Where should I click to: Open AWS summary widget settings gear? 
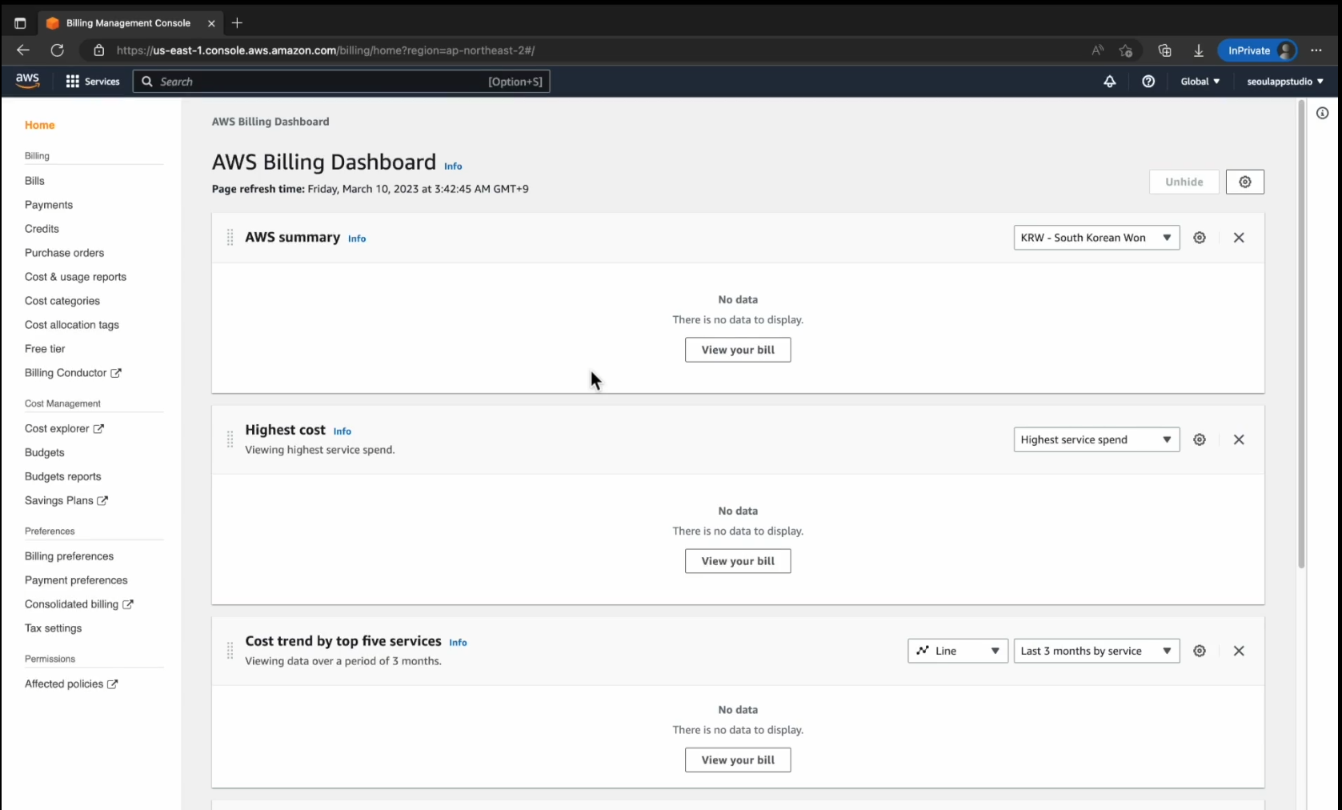pos(1200,238)
